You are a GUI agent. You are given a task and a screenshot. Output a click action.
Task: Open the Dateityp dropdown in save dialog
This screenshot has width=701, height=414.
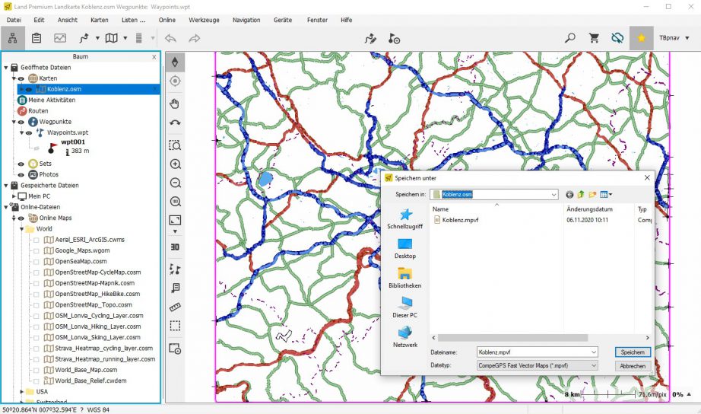592,366
